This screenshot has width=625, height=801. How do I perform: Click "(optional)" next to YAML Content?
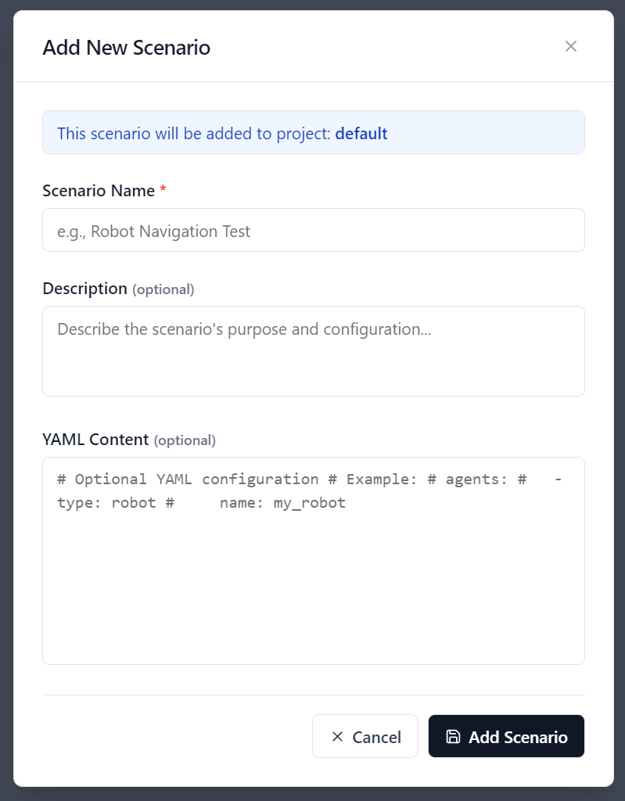[185, 440]
